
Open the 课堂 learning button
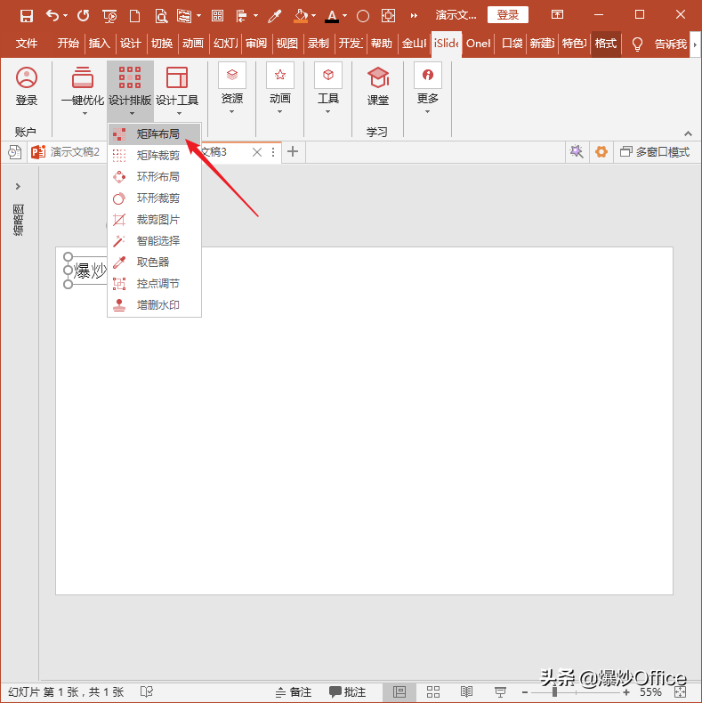(x=378, y=87)
